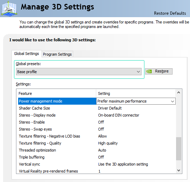This screenshot has height=182, width=190.
Task: Click Restore Defaults link
Action: pyautogui.click(x=170, y=13)
